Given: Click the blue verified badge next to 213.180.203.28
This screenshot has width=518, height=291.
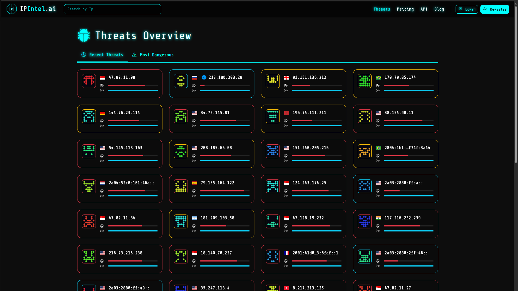Looking at the screenshot, I should (x=204, y=78).
